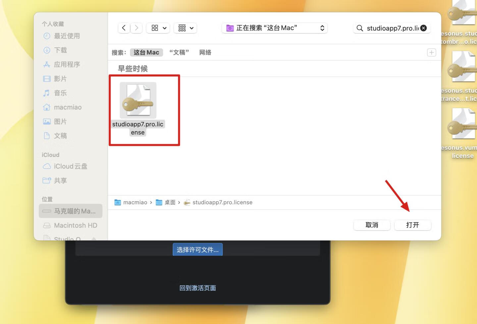Select the studioapp7.pro.license file icon
The width and height of the screenshot is (477, 324).
click(x=138, y=100)
